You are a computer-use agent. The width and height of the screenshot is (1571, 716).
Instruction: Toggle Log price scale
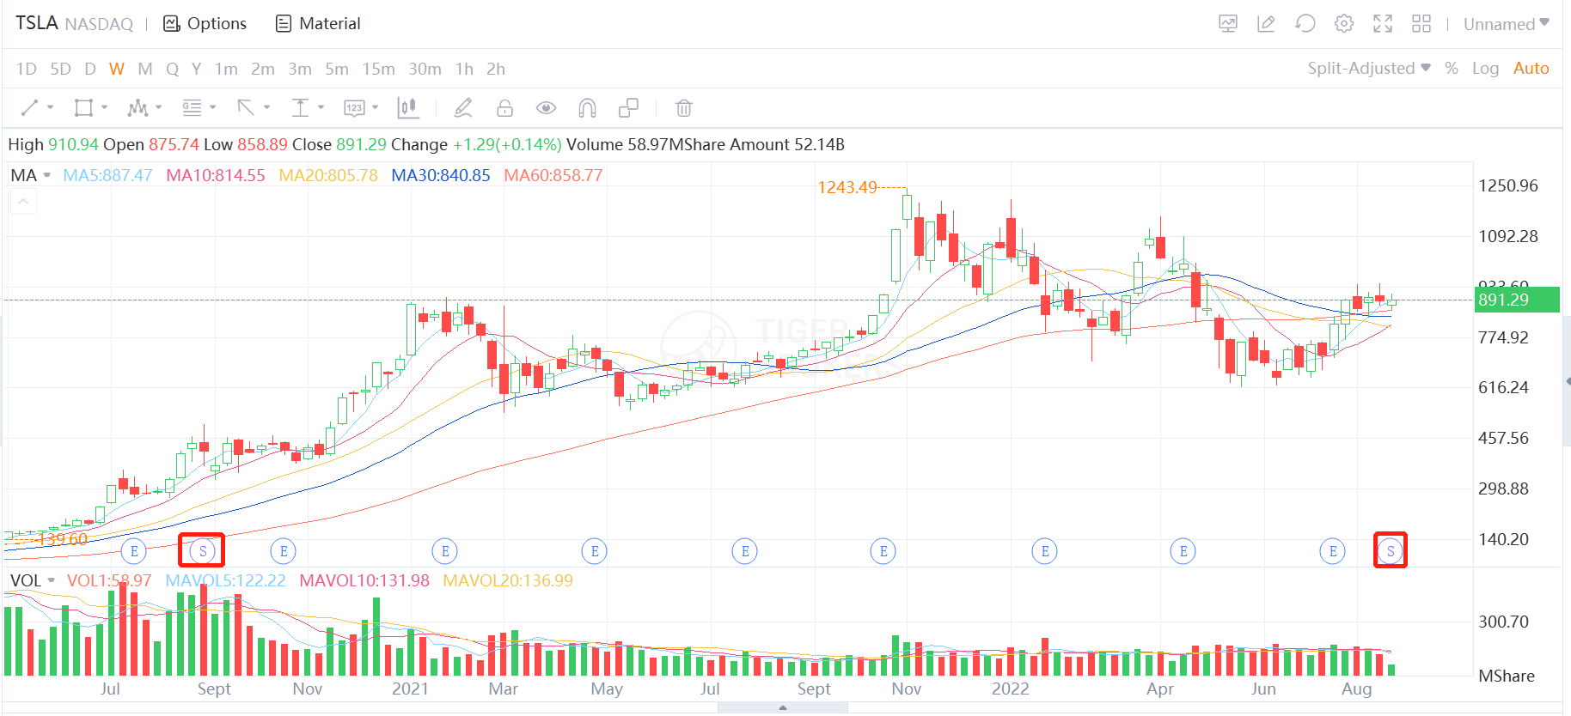coord(1485,69)
